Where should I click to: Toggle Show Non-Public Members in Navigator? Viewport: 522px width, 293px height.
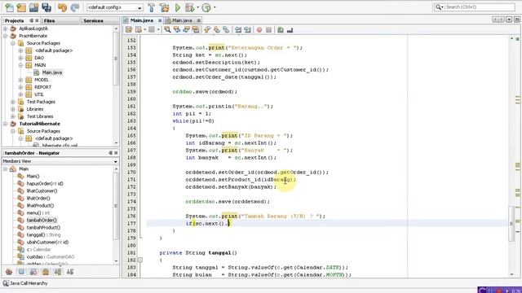coord(46,272)
